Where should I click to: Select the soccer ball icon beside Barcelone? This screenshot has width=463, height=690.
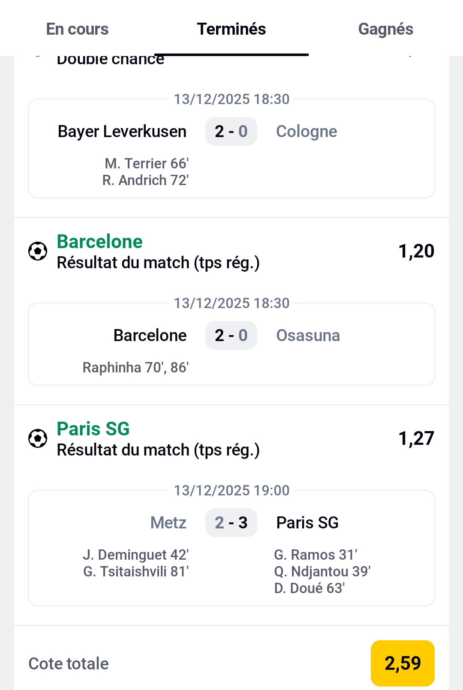point(38,251)
